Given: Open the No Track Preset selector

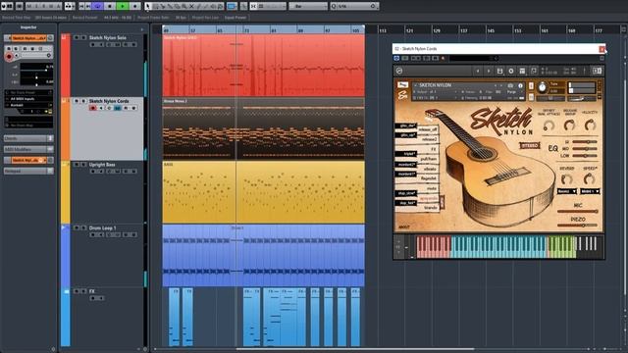Looking at the screenshot, I should pos(28,92).
